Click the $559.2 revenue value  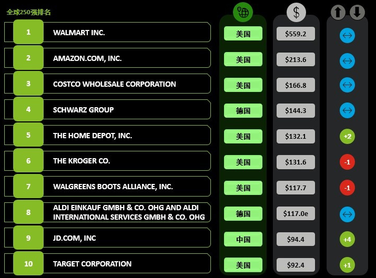tap(296, 34)
